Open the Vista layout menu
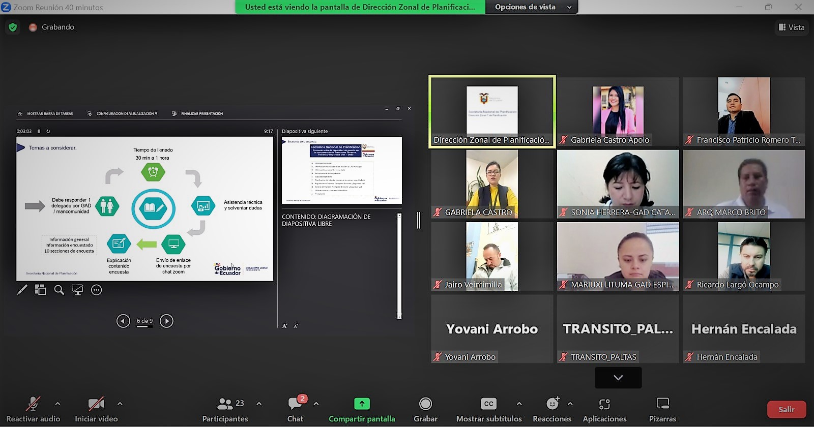814x427 pixels. pyautogui.click(x=792, y=27)
